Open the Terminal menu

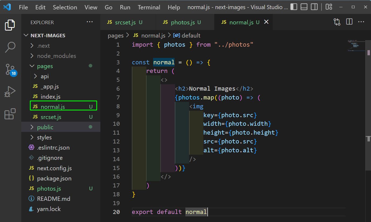pos(149,7)
